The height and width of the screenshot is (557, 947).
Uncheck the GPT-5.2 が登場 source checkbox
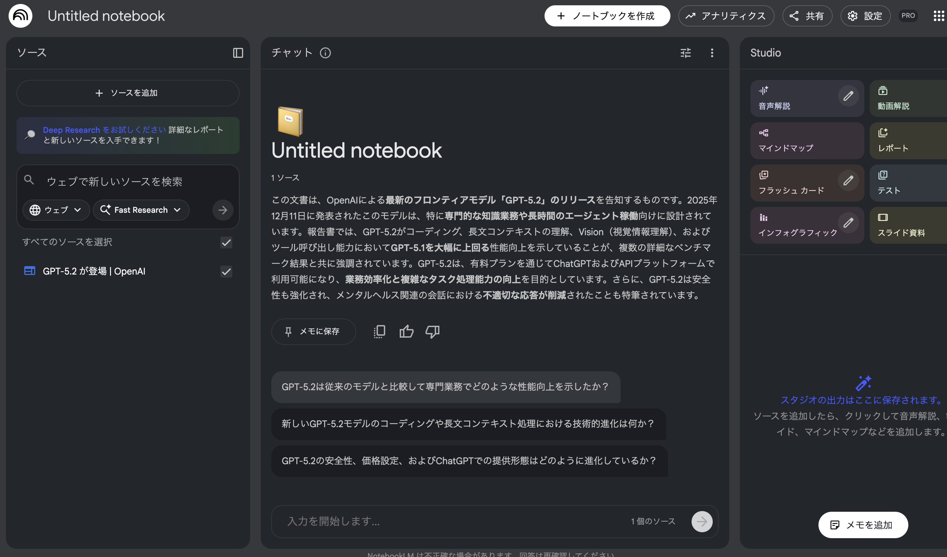tap(226, 271)
